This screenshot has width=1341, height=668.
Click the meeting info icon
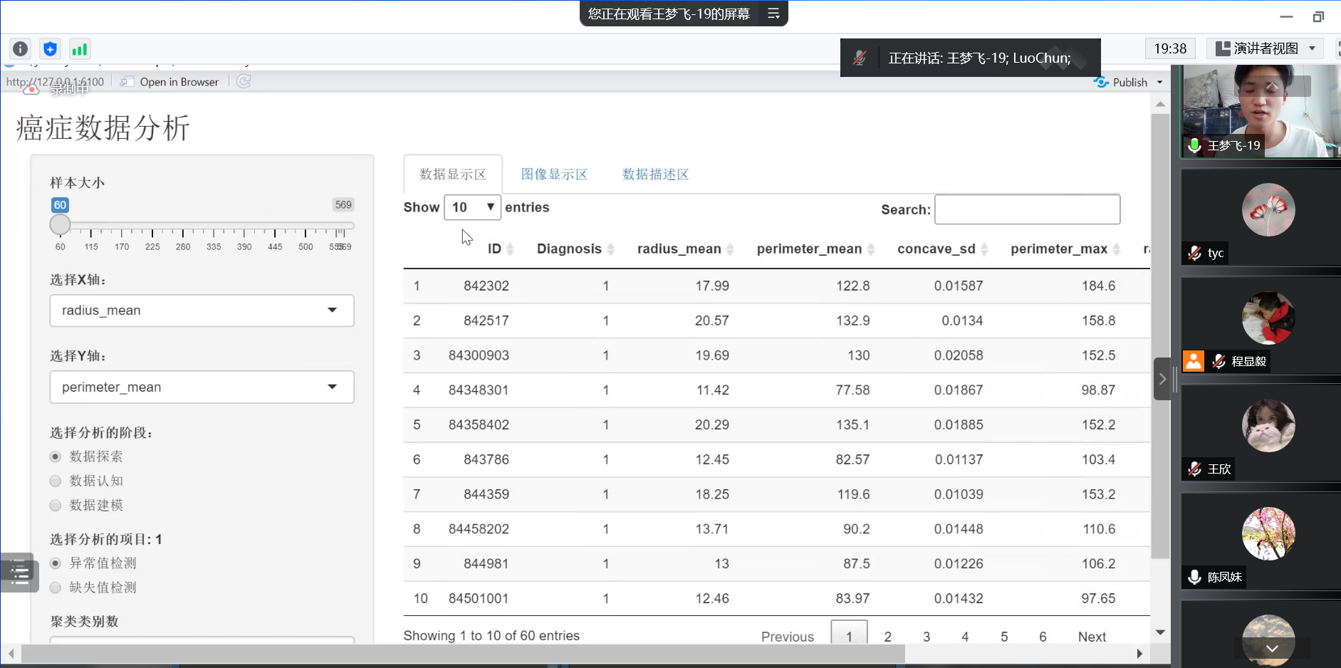point(21,48)
